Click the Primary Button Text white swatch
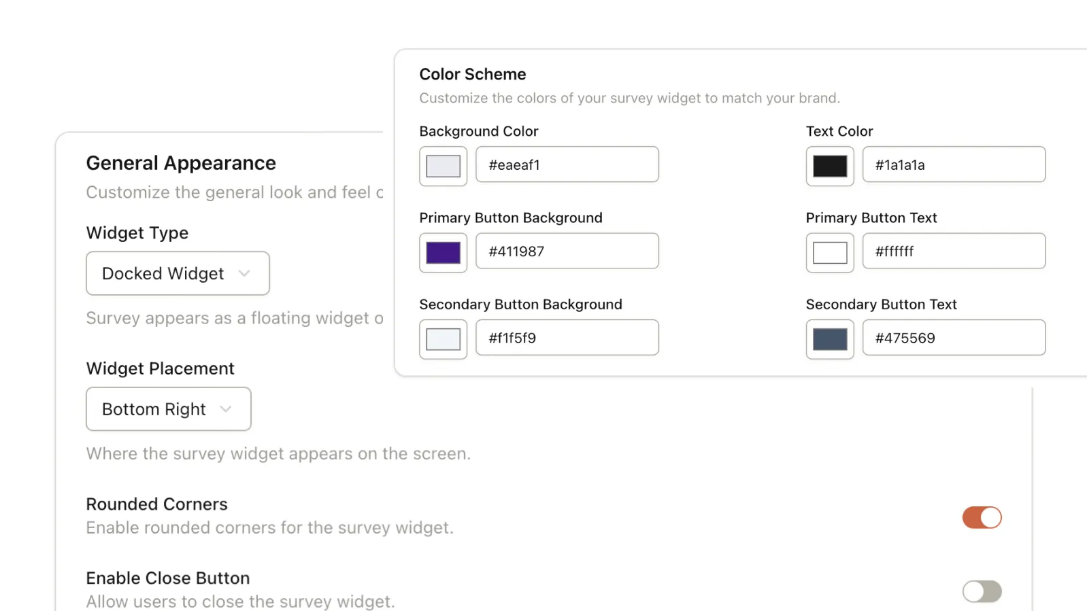 click(x=829, y=252)
